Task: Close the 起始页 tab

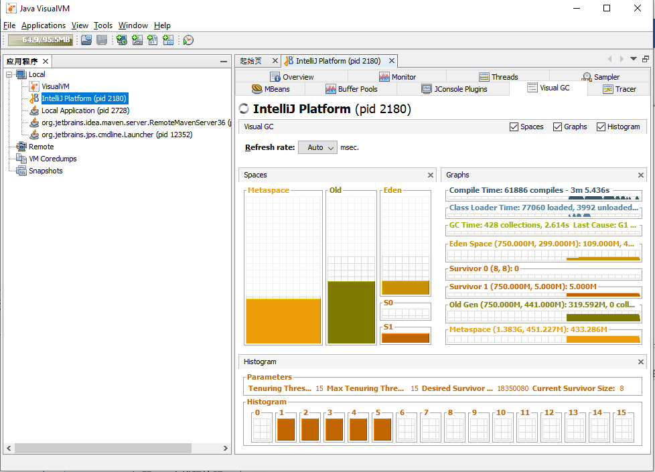Action: (275, 61)
